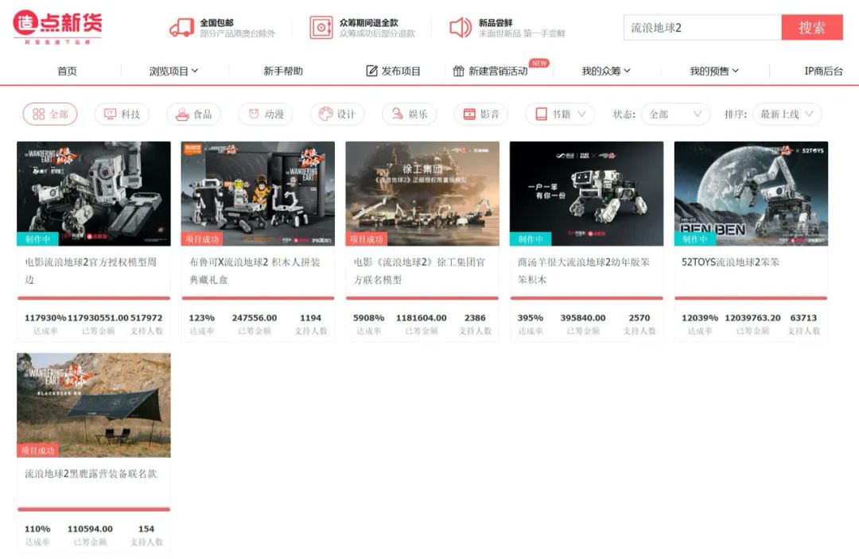Open thumbnail of 52TOYS流浪地球2笨笨
This screenshot has height=559, width=859.
[x=751, y=193]
